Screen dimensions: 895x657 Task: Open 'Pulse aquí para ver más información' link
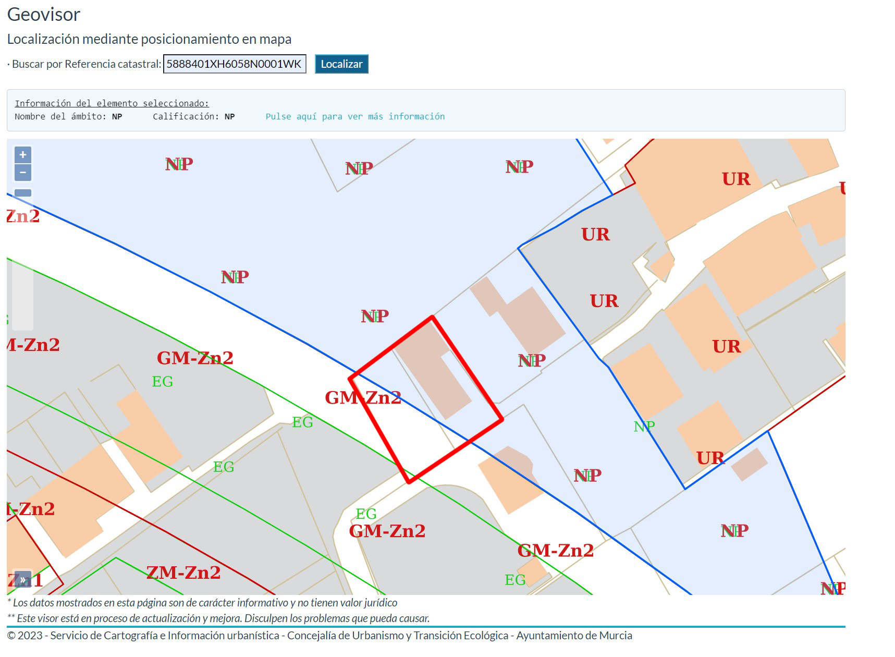pos(355,116)
